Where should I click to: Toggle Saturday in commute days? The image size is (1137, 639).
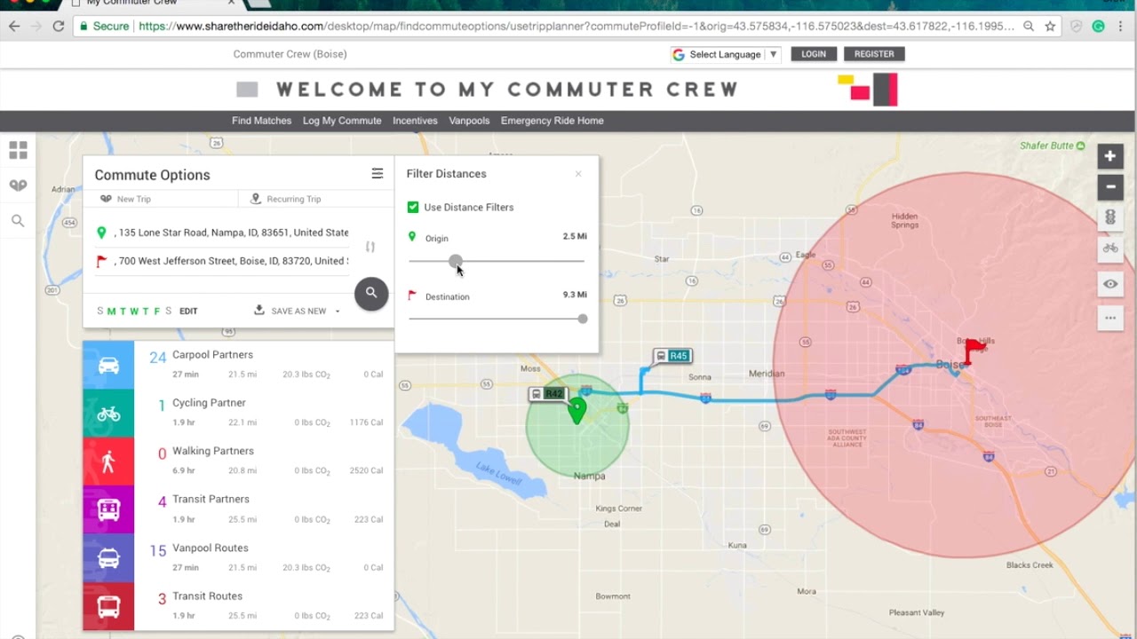tap(169, 312)
